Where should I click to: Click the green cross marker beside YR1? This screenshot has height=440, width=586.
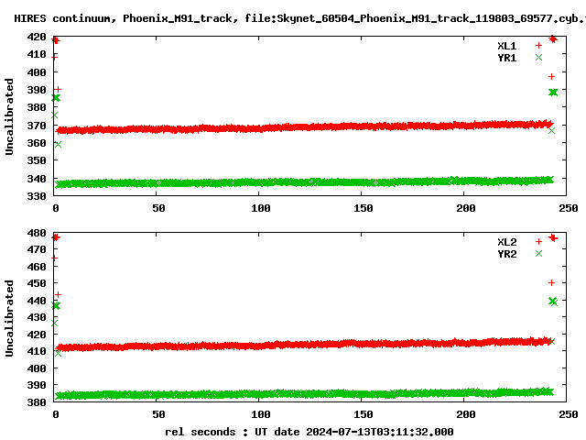pos(538,58)
